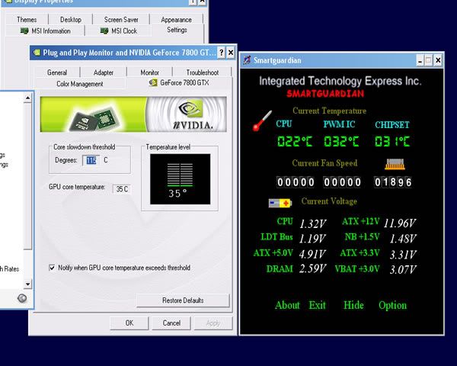Click the help question mark button in the NVIDIA dialog
The width and height of the screenshot is (457, 366).
tap(221, 53)
